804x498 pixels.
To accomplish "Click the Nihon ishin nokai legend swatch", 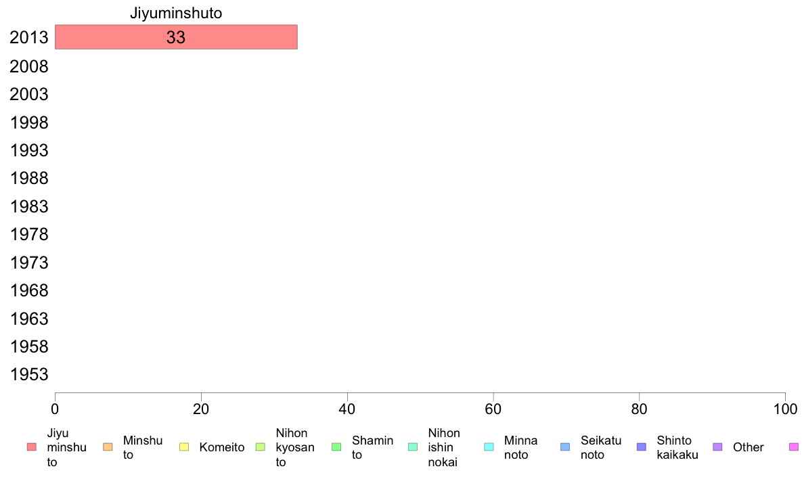I will (x=413, y=447).
